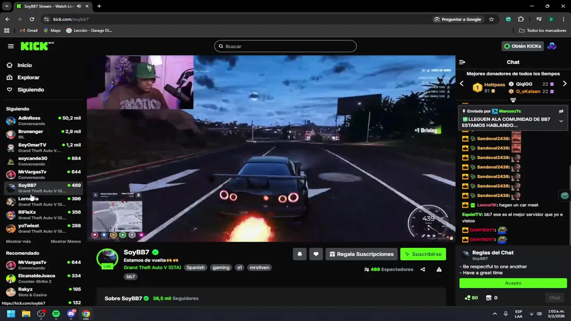This screenshot has height=321, width=571.
Task: Click Leonel1K username in chat
Action: (487, 205)
